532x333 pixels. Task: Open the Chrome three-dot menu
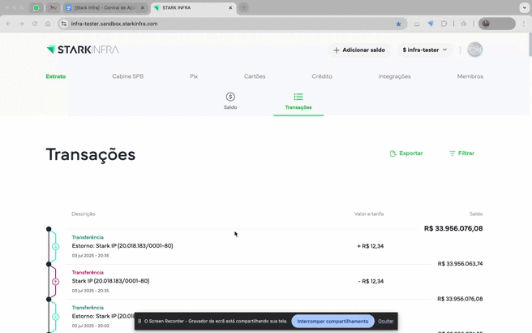pyautogui.click(x=523, y=24)
